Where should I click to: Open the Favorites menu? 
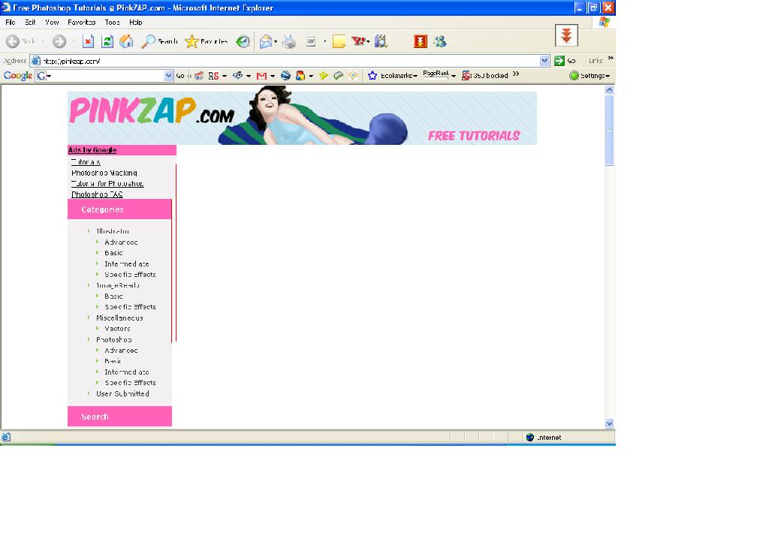[81, 22]
